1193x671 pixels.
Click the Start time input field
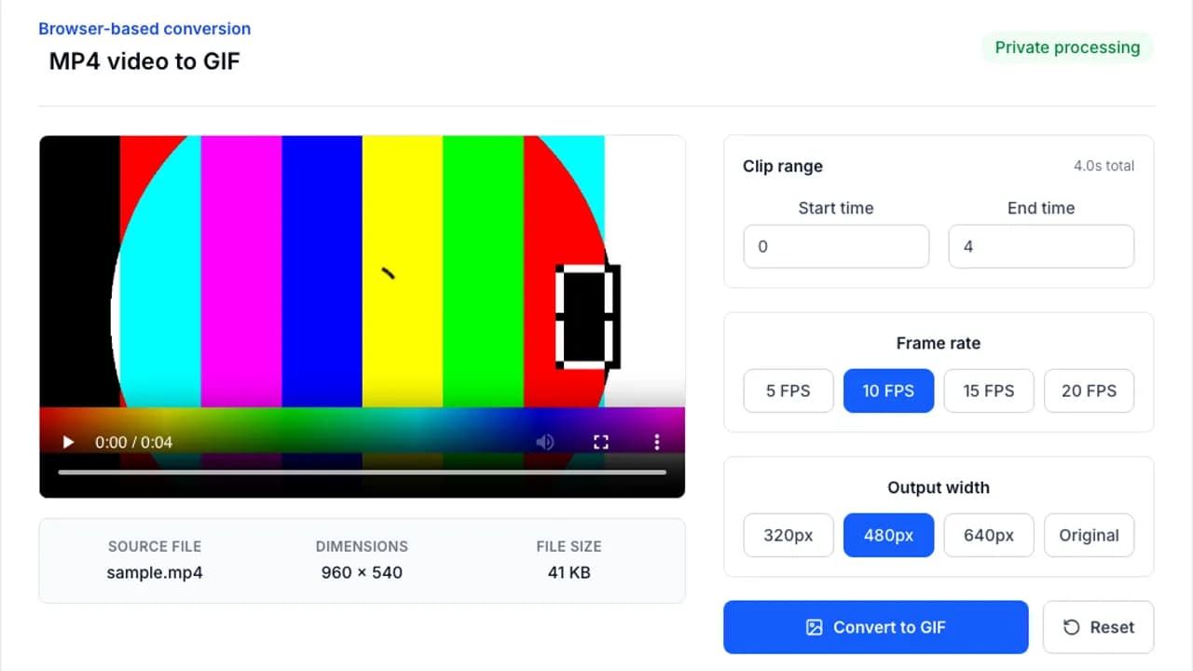pos(836,247)
